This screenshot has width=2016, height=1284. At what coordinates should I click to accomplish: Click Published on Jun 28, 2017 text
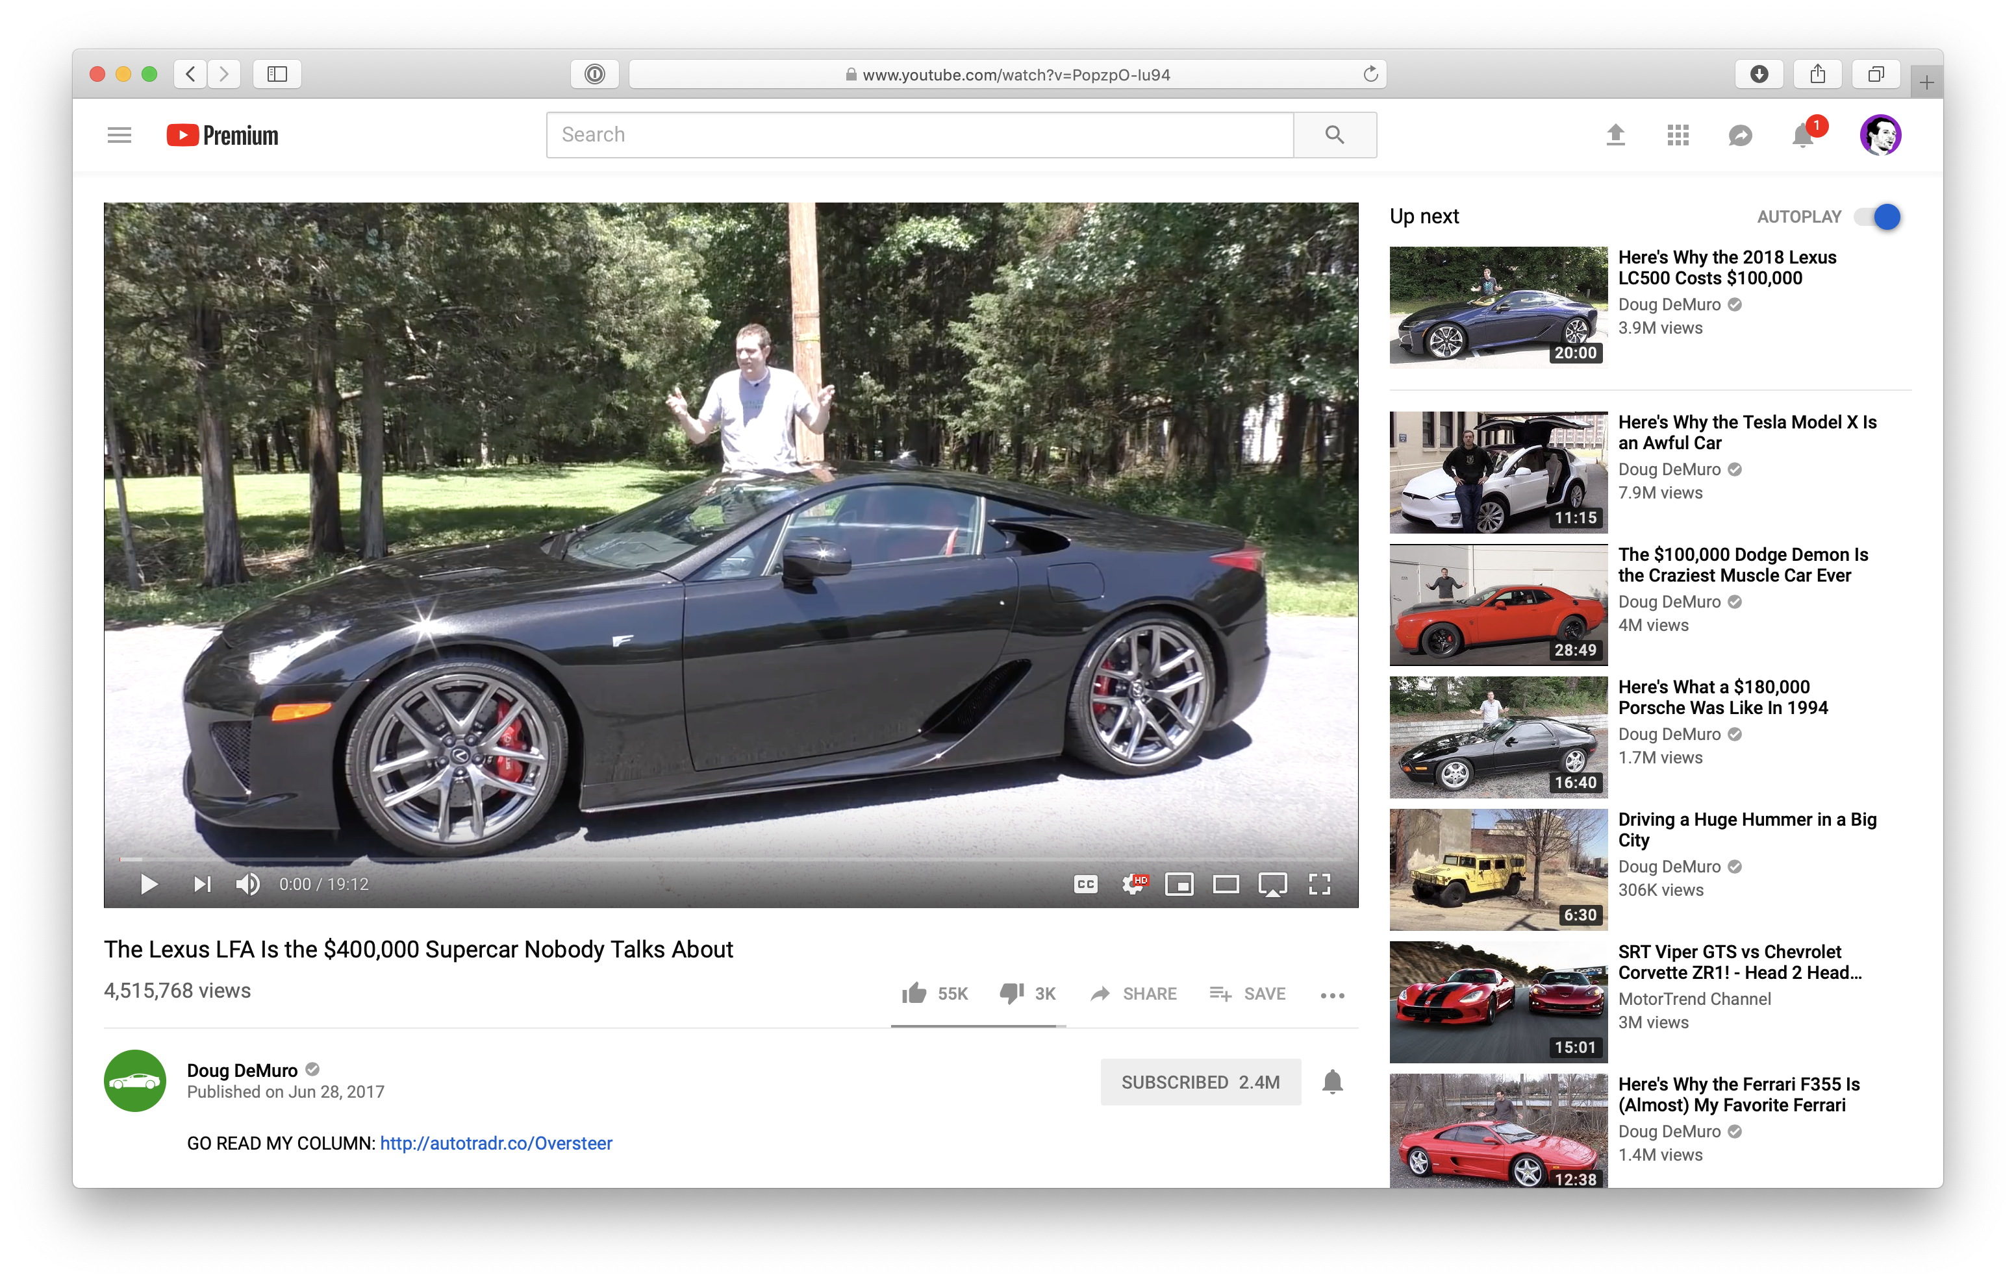[286, 1091]
